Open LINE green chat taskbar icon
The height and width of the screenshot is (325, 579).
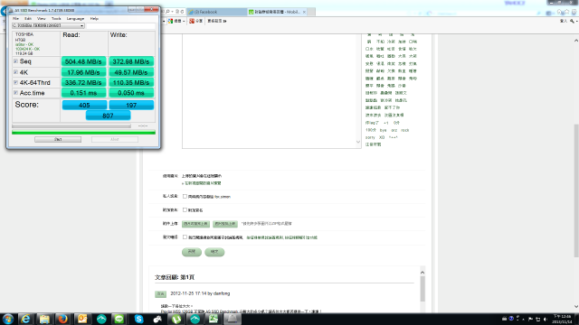119,319
